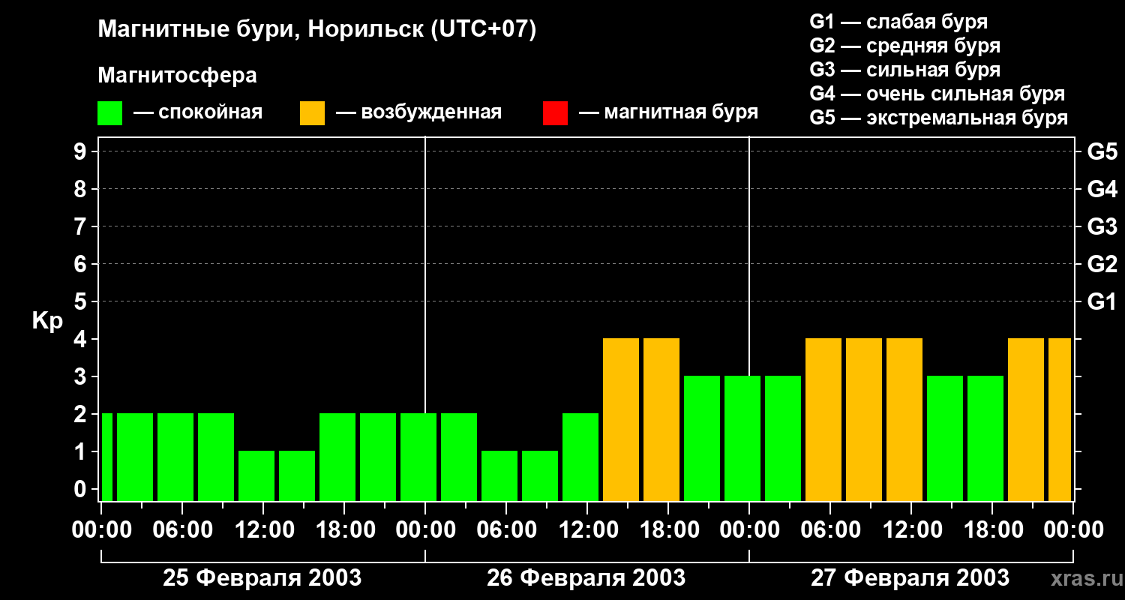Click the 'G4 — очень сильная буря' legend line
Viewport: 1125px width, 600px height.
(937, 94)
